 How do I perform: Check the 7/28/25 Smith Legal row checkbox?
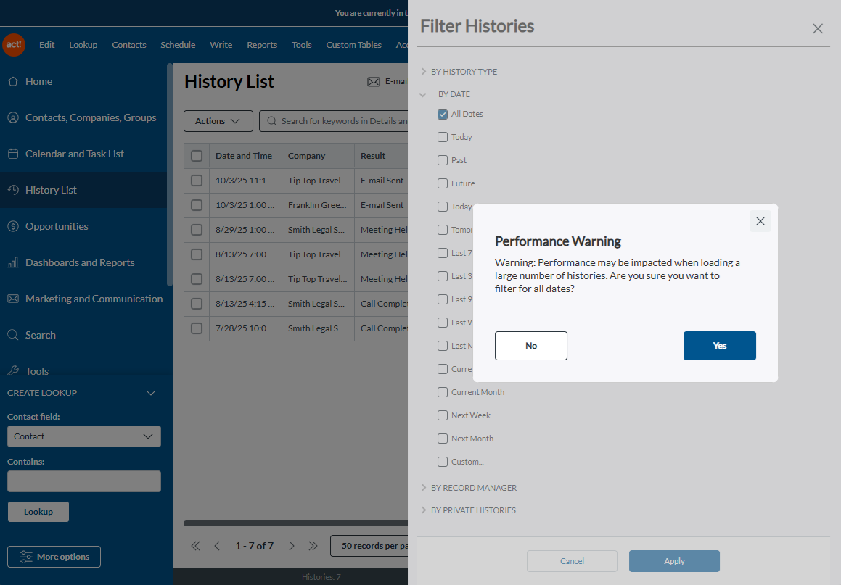pos(197,328)
